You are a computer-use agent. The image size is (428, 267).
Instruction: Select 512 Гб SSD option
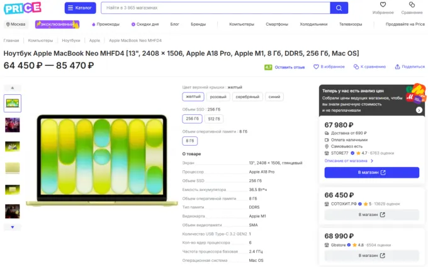(214, 119)
